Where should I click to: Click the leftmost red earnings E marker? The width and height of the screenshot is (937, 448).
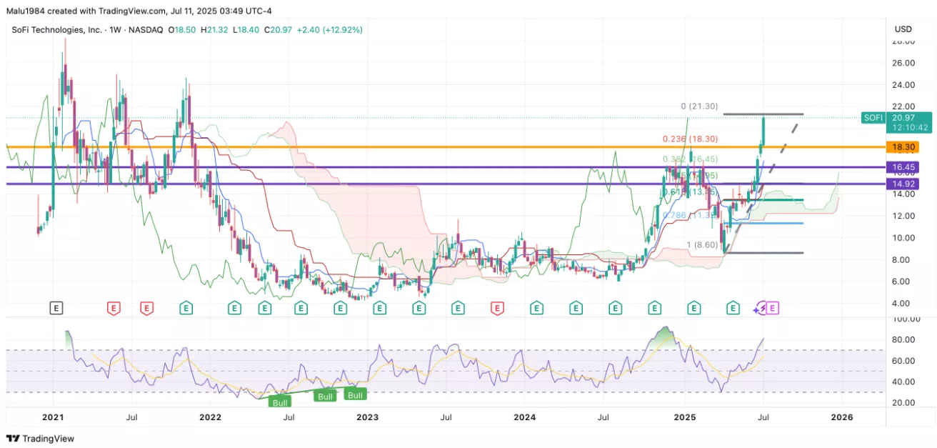113,308
